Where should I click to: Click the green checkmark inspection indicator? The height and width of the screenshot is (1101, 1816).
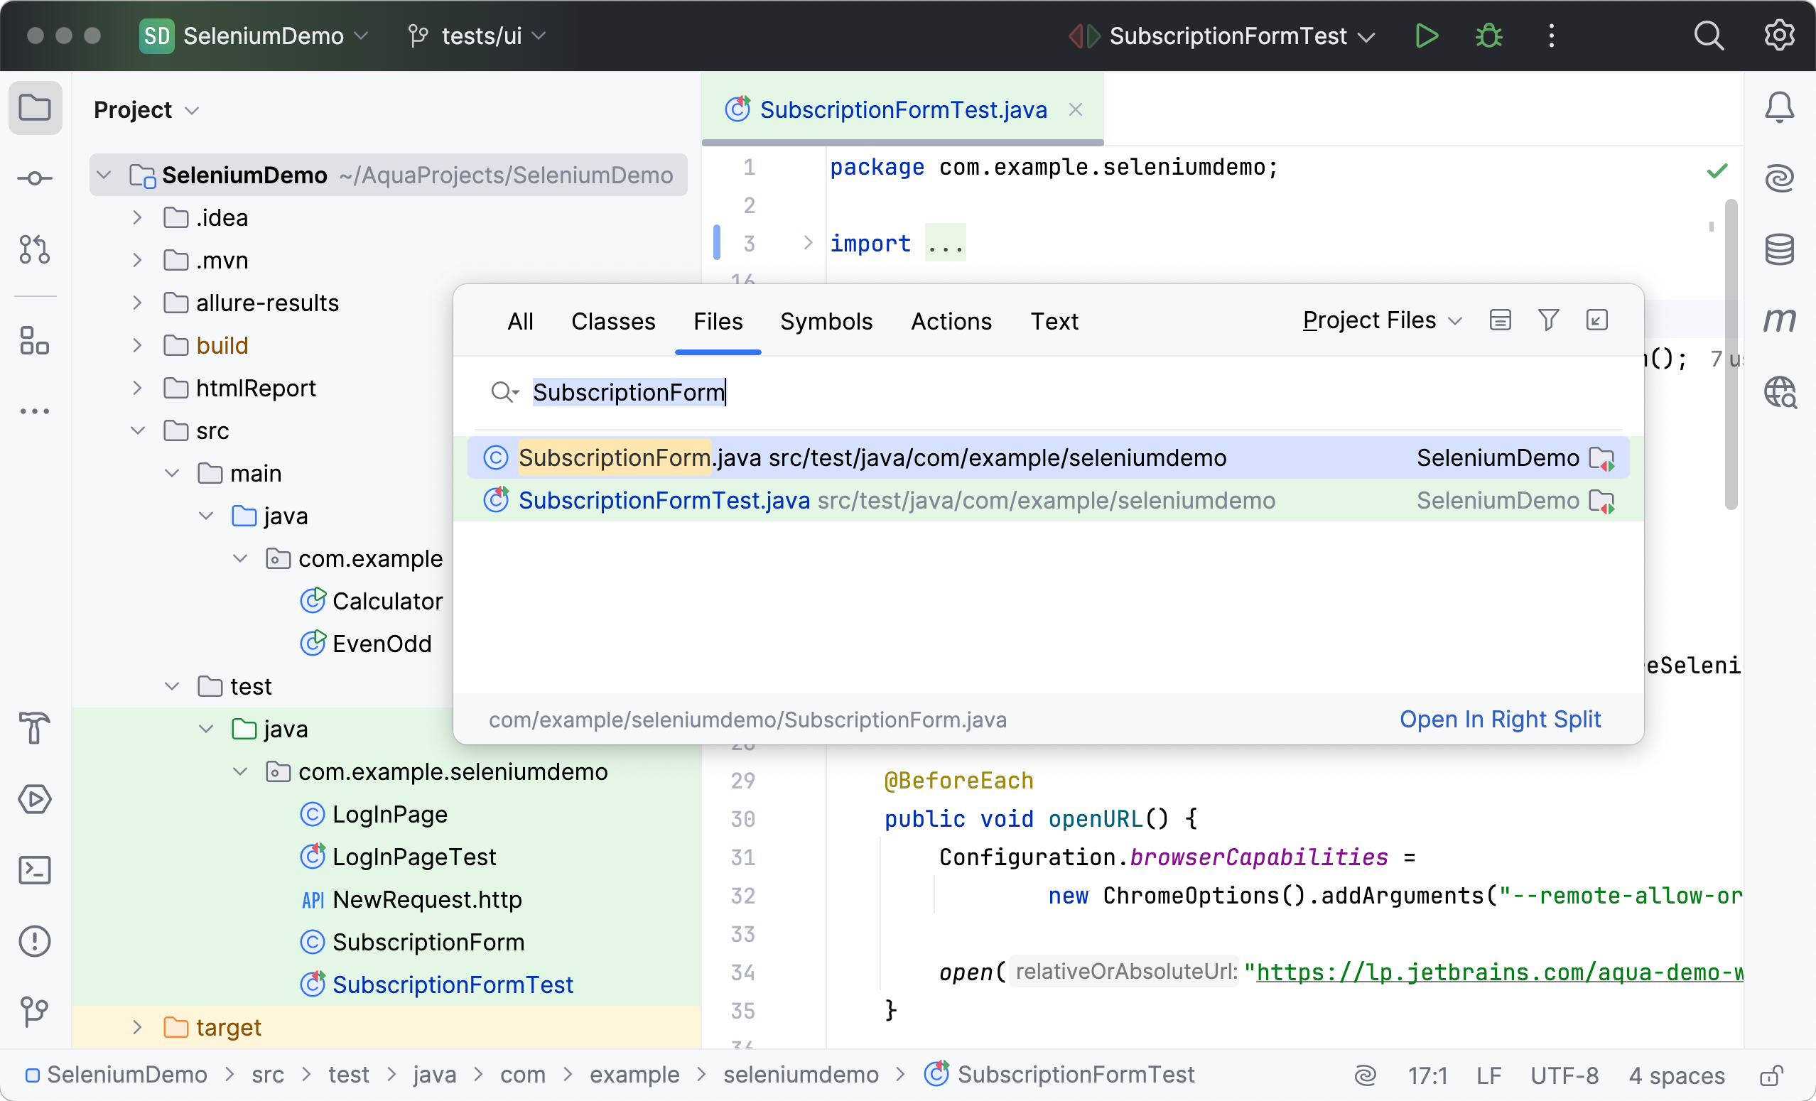pos(1717,171)
